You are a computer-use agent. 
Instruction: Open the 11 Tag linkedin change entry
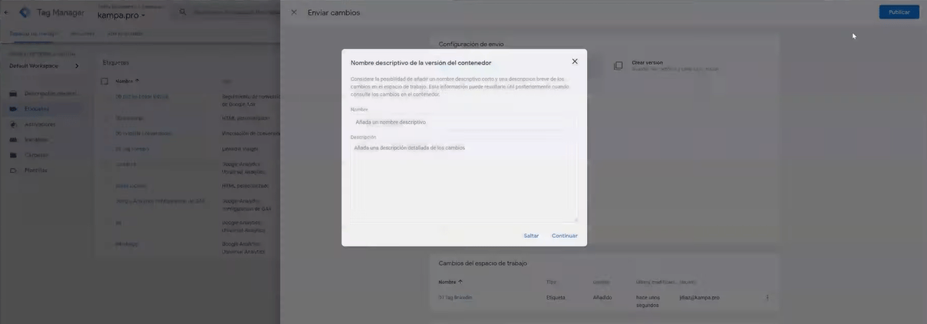[x=455, y=297]
